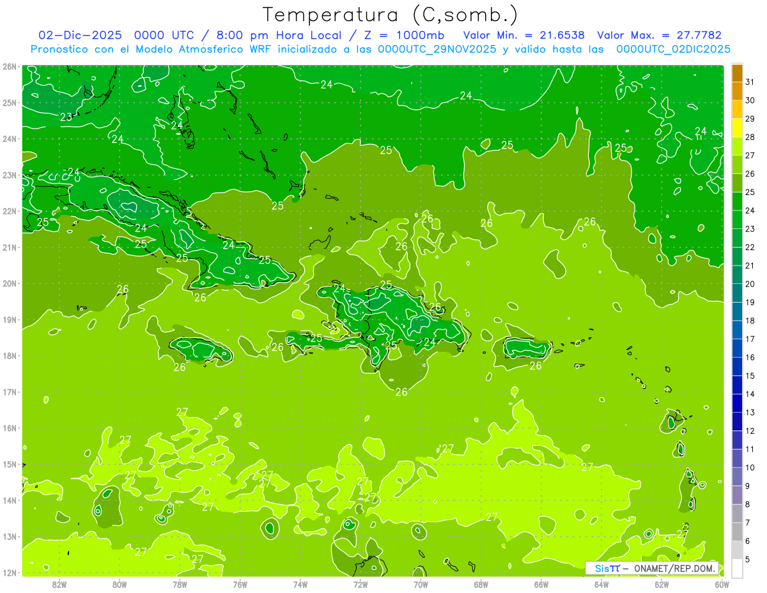Click the yellow legend band between 28 and 29

[x=737, y=127]
